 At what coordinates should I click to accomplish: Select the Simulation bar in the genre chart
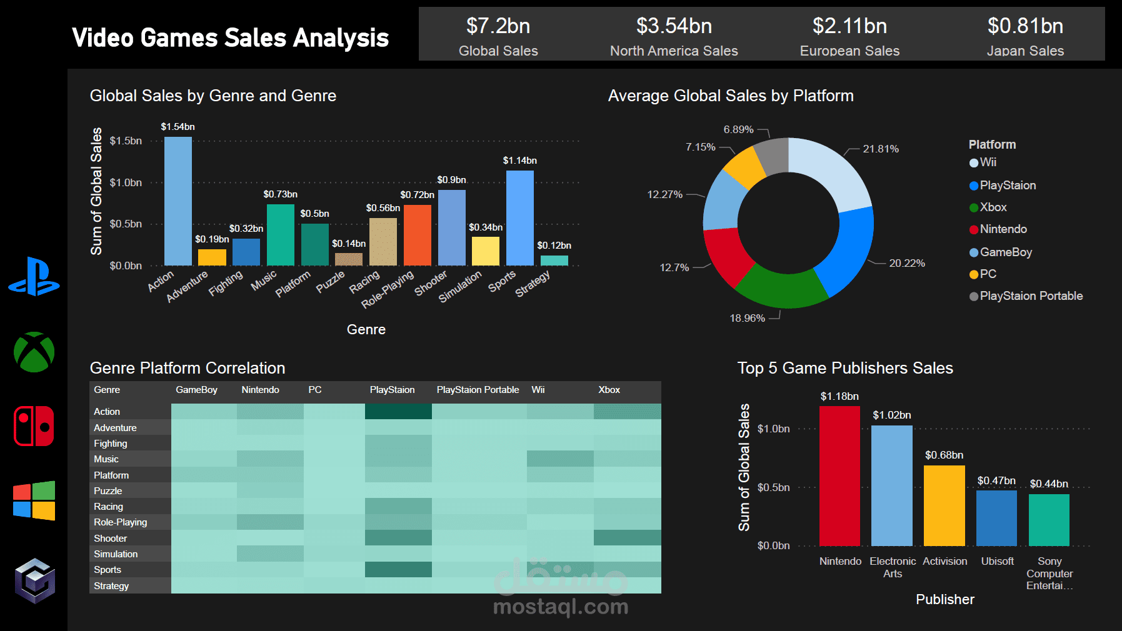tap(486, 251)
